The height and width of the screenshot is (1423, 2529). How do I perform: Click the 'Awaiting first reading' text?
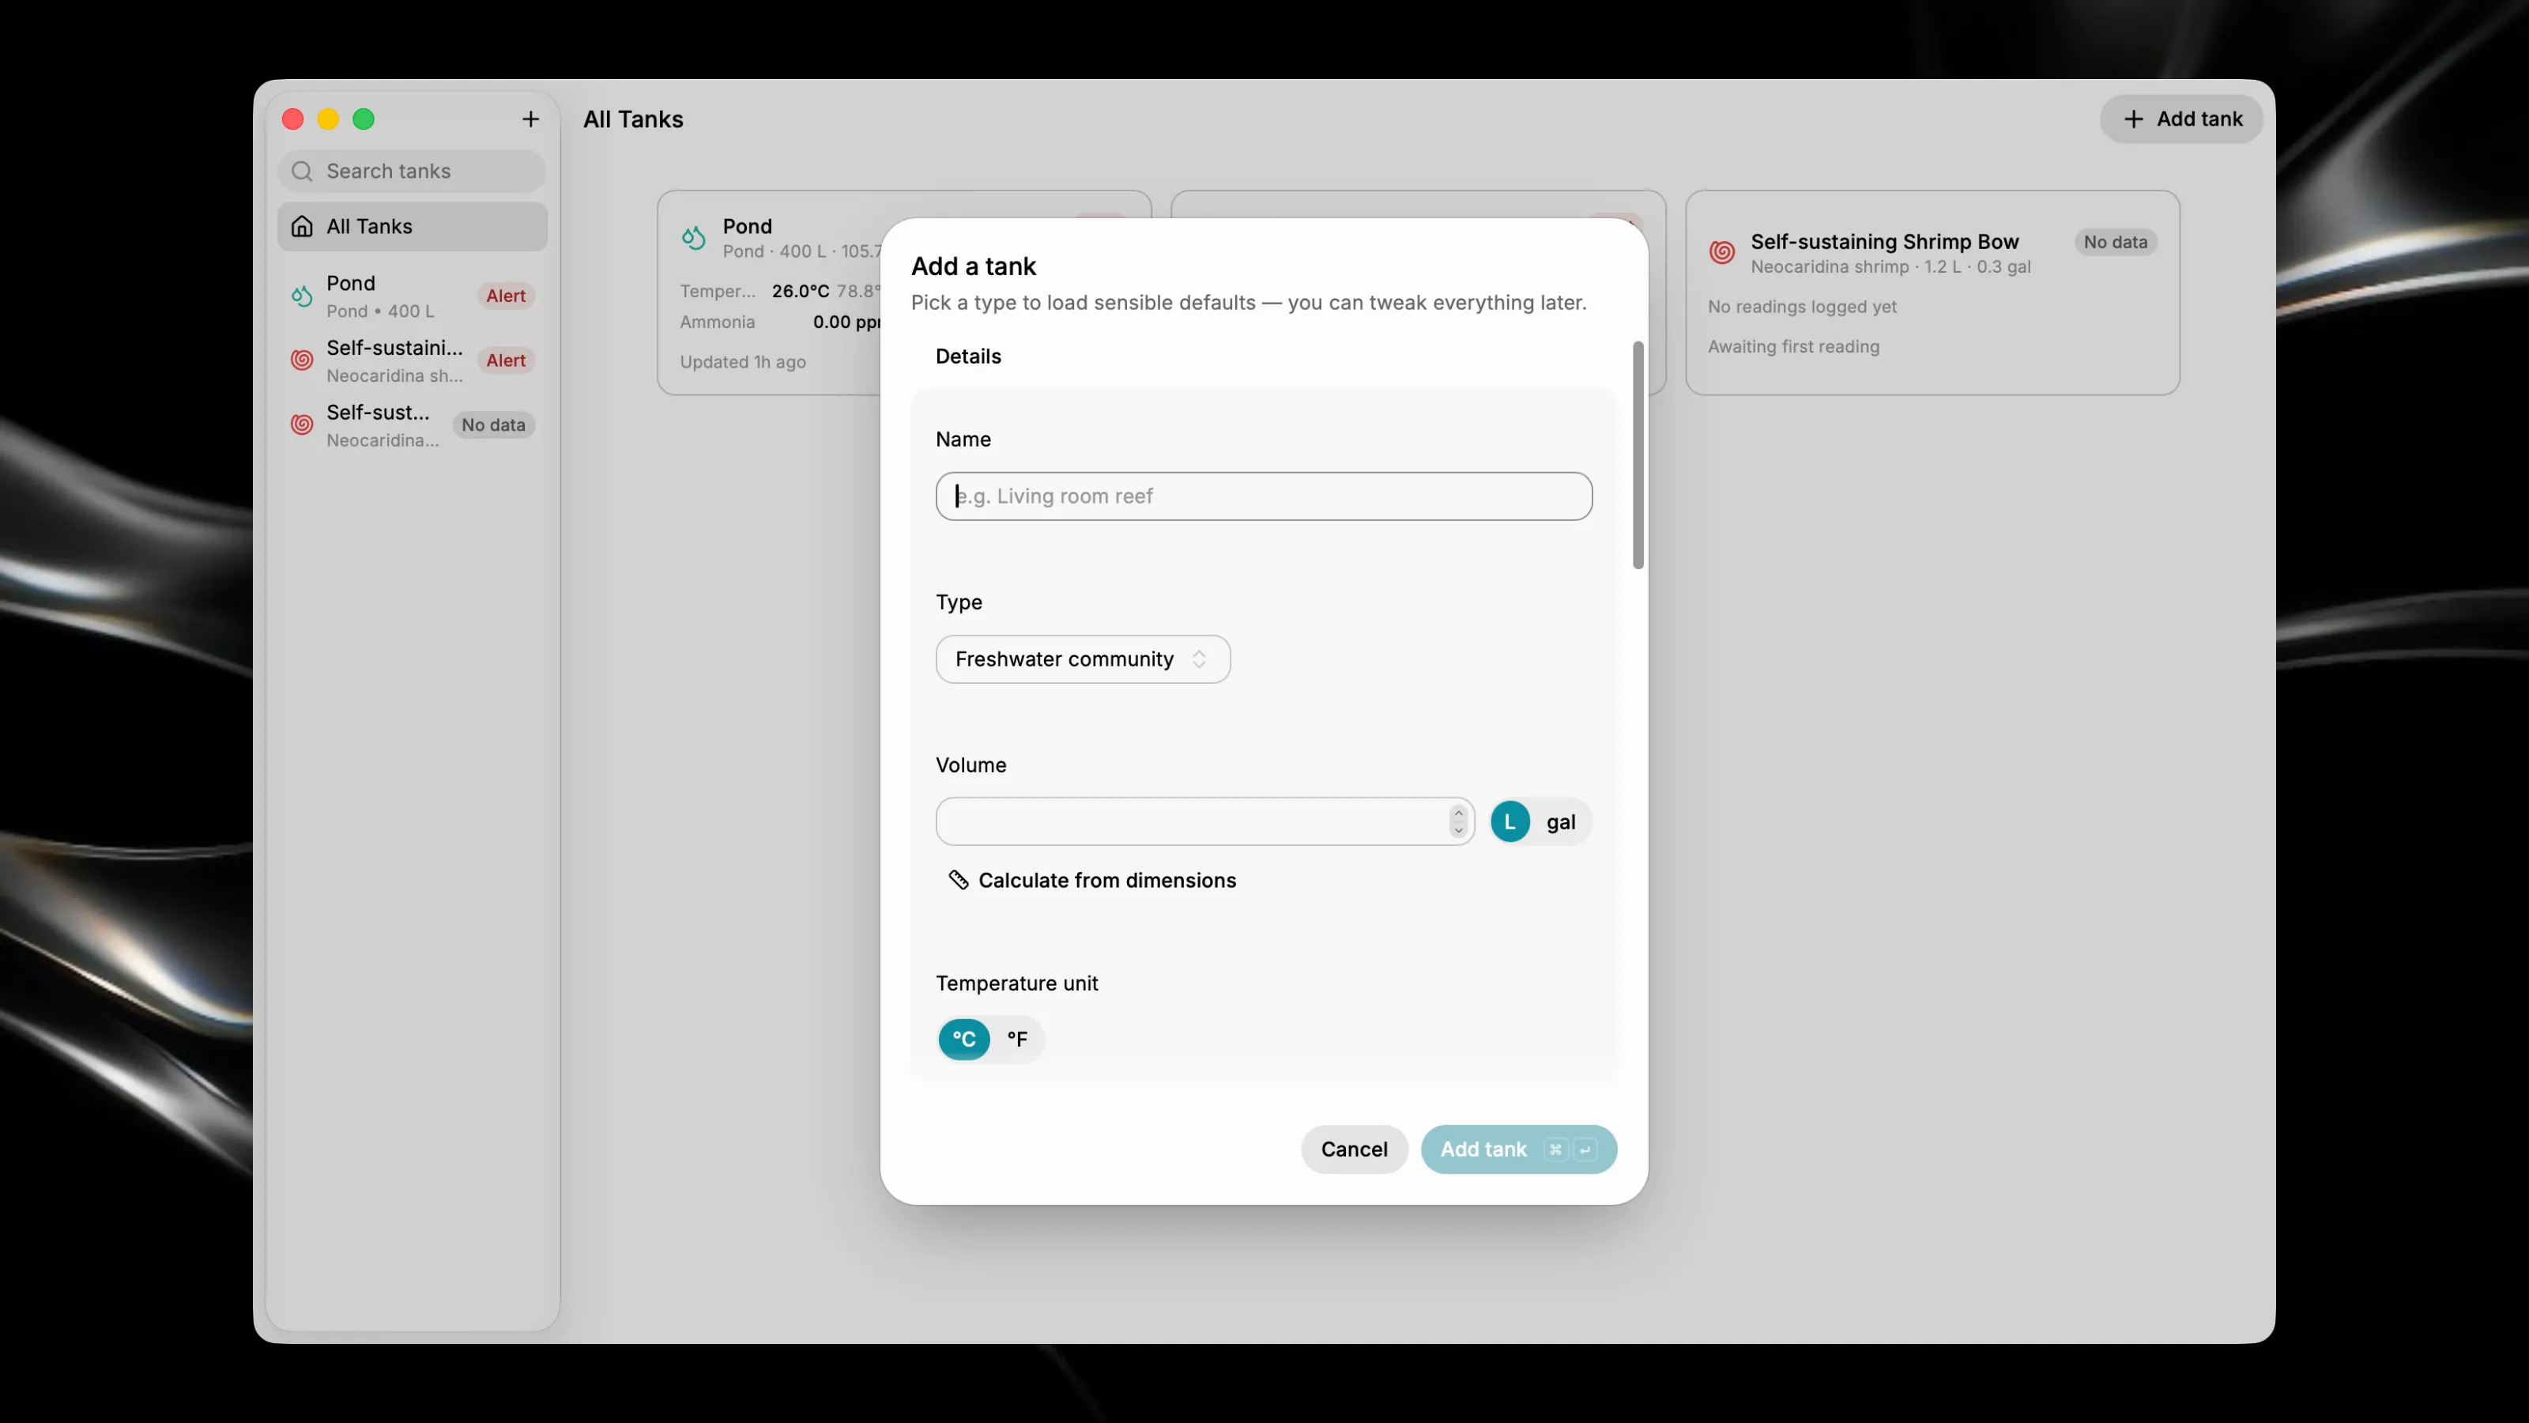[1794, 347]
